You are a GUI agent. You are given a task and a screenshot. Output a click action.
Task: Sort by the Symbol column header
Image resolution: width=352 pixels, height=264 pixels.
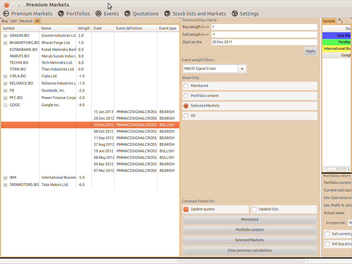click(20, 28)
